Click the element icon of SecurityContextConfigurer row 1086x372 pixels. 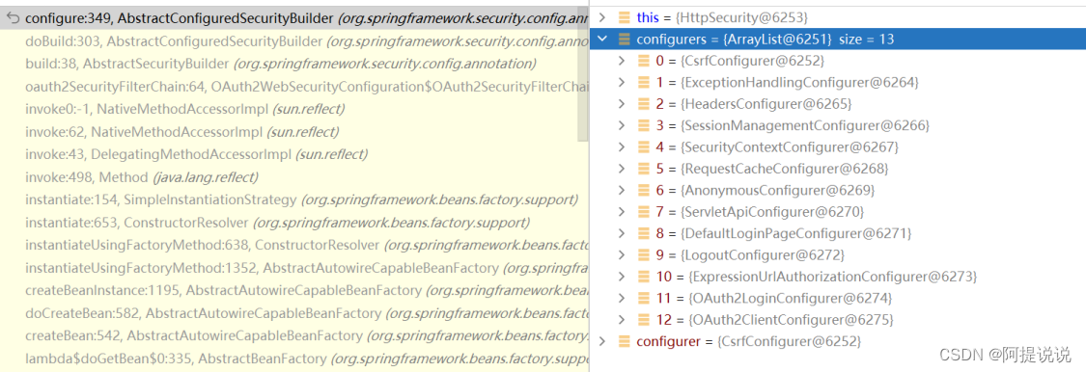644,146
